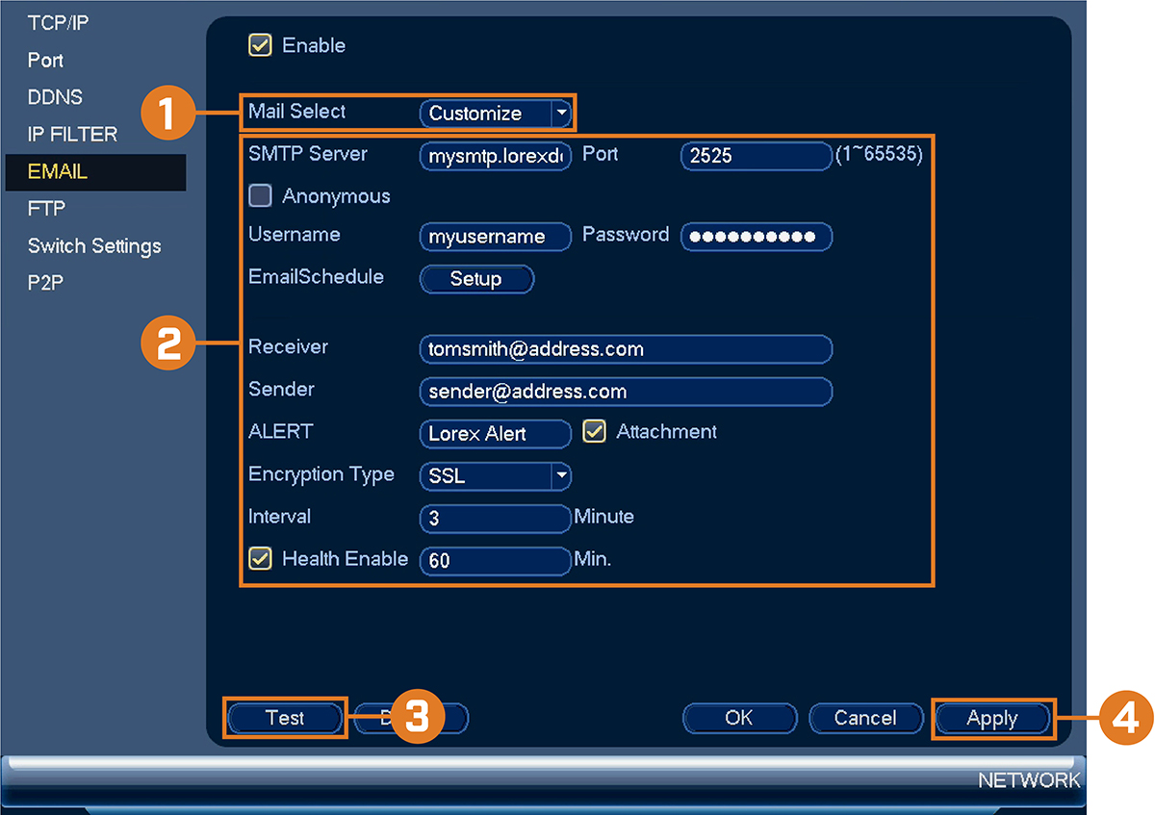Toggle the Enable checkbox
Screen dimensions: 1155x815
(260, 45)
